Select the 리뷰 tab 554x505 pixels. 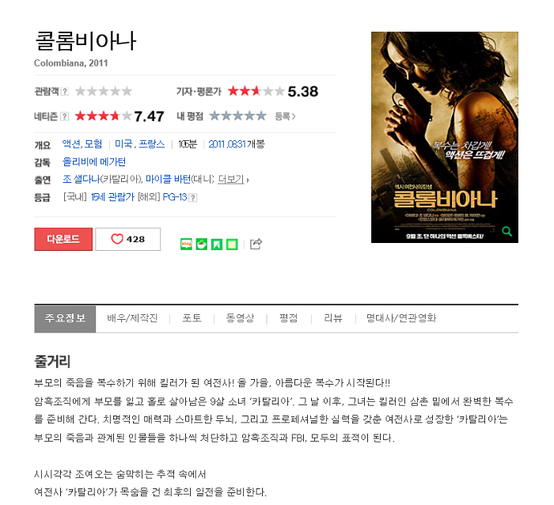[x=333, y=318]
